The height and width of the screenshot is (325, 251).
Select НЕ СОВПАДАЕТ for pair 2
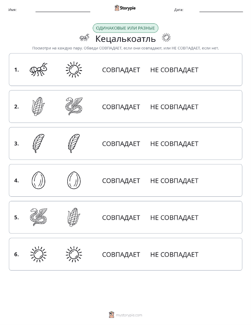pos(174,107)
